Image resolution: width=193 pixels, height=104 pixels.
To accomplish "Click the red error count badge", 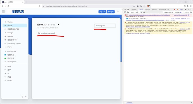I will tap(175, 10).
